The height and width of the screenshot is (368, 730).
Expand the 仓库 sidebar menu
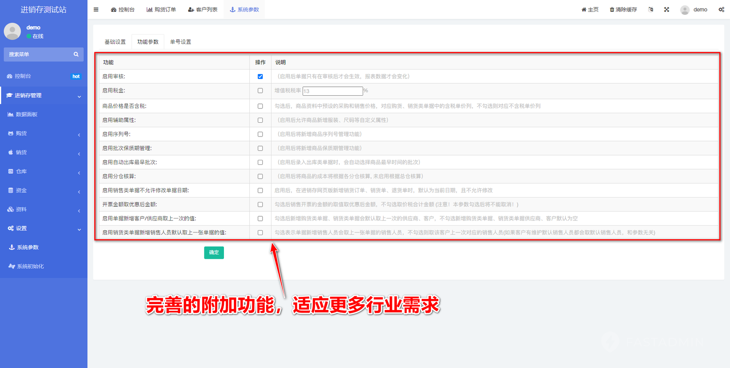(43, 171)
